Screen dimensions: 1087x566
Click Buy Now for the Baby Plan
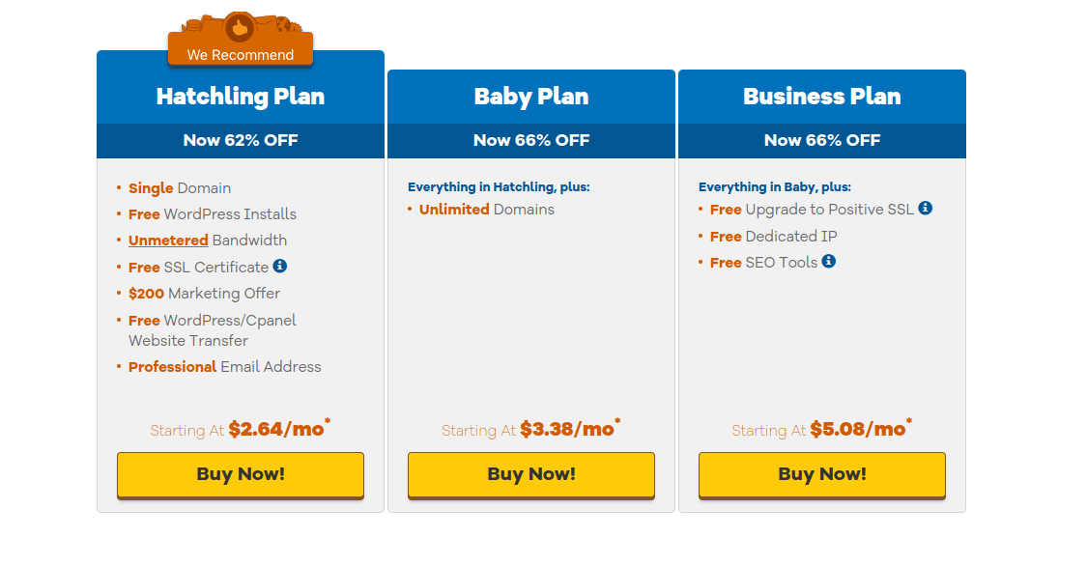(530, 474)
